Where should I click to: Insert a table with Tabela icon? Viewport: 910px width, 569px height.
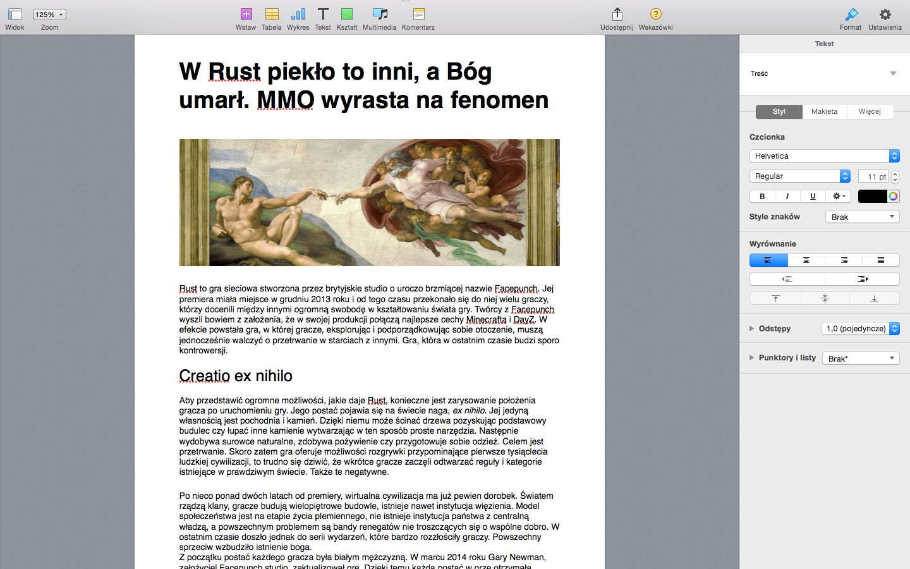tap(272, 14)
